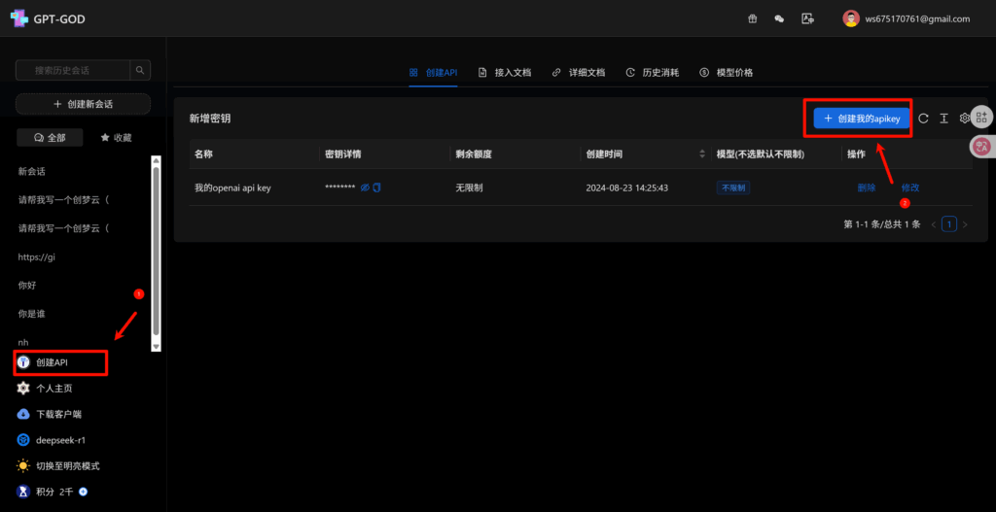Reveal the hidden key with the eye icon
The image size is (996, 512).
pyautogui.click(x=365, y=188)
